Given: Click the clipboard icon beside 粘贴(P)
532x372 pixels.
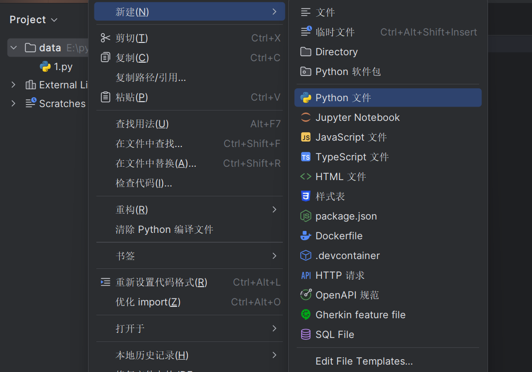Looking at the screenshot, I should tap(105, 97).
